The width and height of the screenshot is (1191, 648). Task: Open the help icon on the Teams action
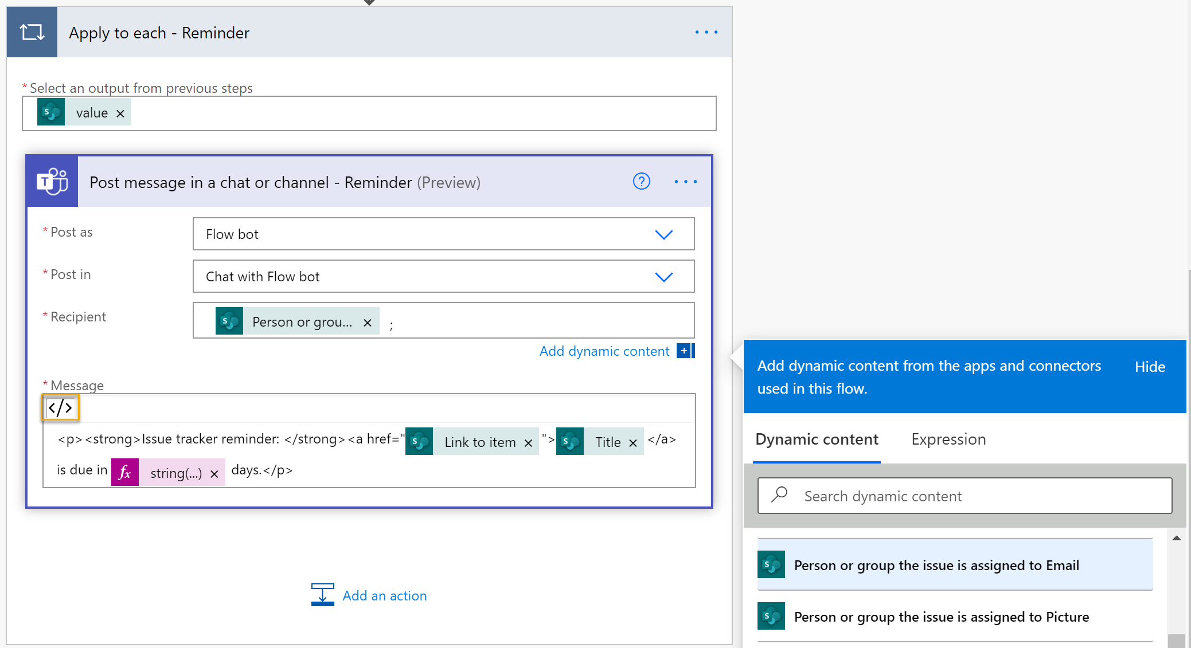pyautogui.click(x=641, y=182)
